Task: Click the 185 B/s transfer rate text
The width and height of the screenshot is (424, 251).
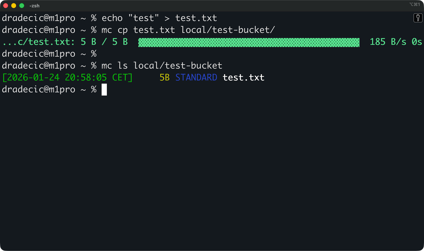Action: click(x=388, y=42)
